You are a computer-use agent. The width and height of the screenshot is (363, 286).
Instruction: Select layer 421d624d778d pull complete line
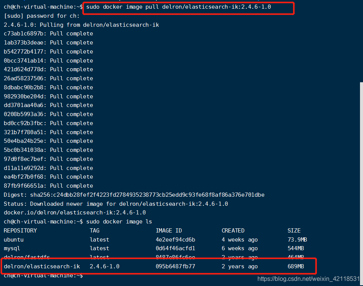coord(48,69)
